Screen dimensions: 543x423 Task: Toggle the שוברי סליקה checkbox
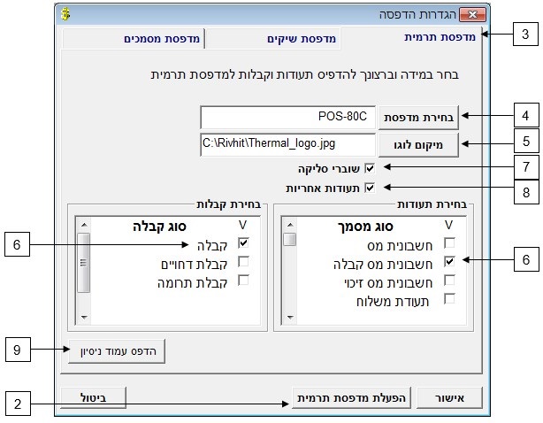pos(370,168)
